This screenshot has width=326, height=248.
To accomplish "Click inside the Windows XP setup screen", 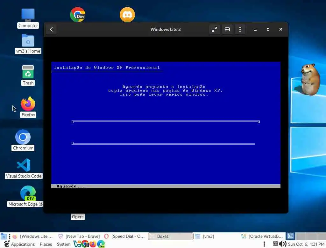I will click(x=166, y=125).
